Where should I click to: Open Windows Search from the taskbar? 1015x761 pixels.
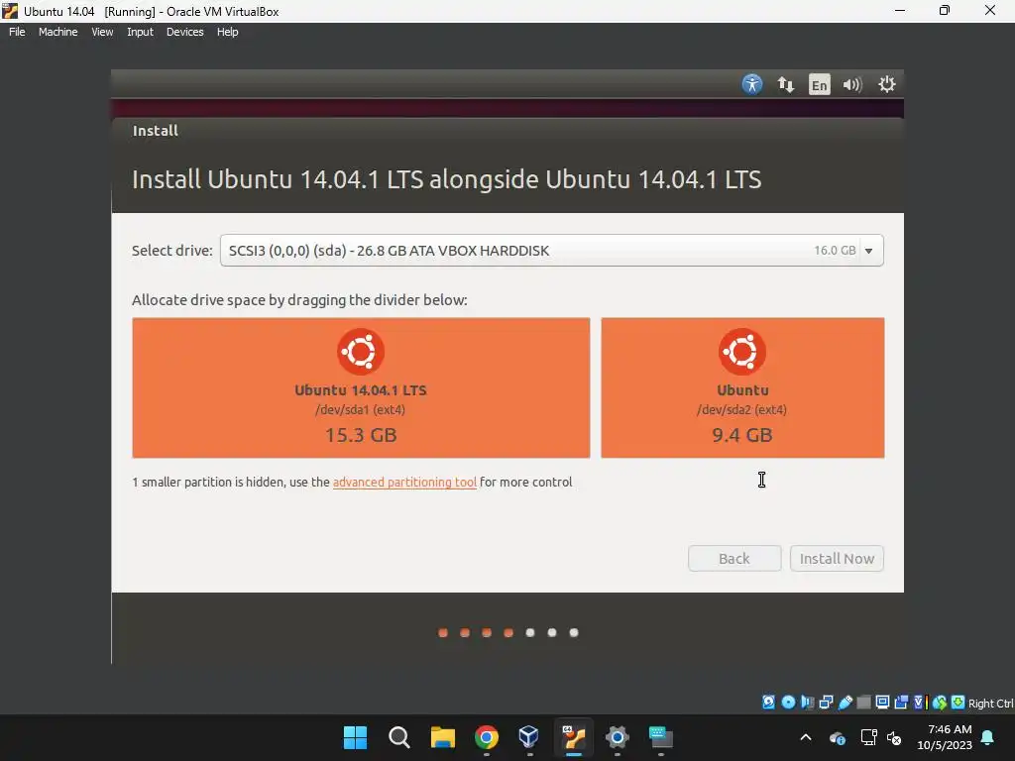(398, 737)
